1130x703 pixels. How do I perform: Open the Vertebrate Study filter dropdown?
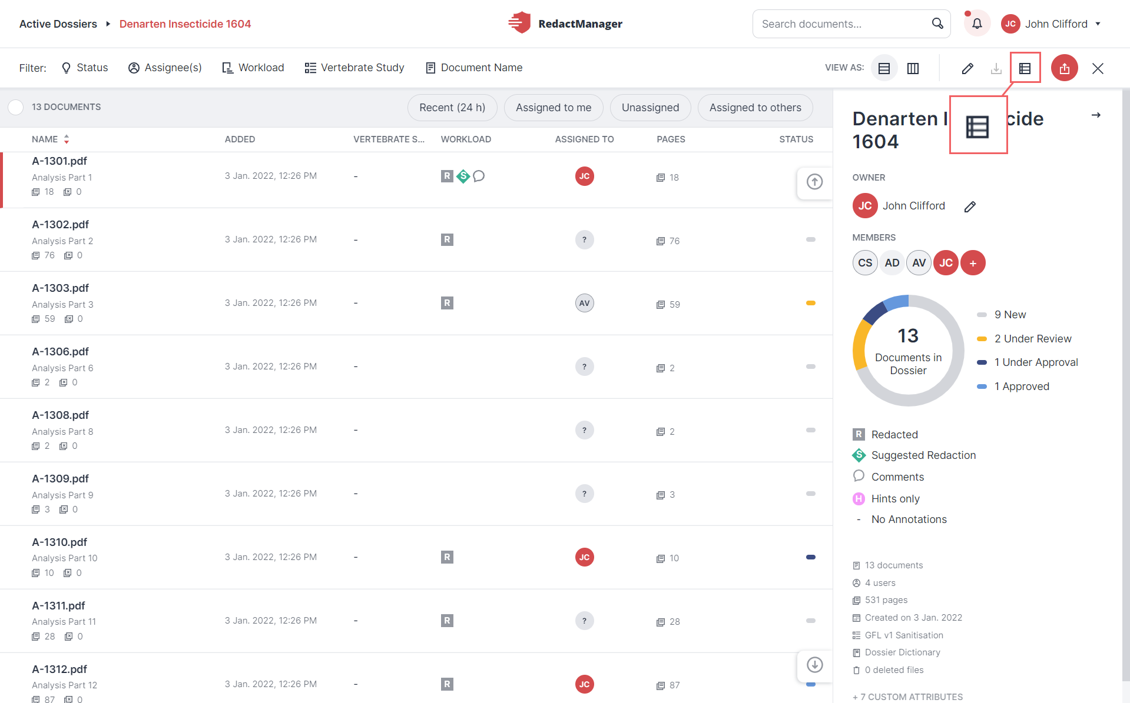pyautogui.click(x=354, y=68)
